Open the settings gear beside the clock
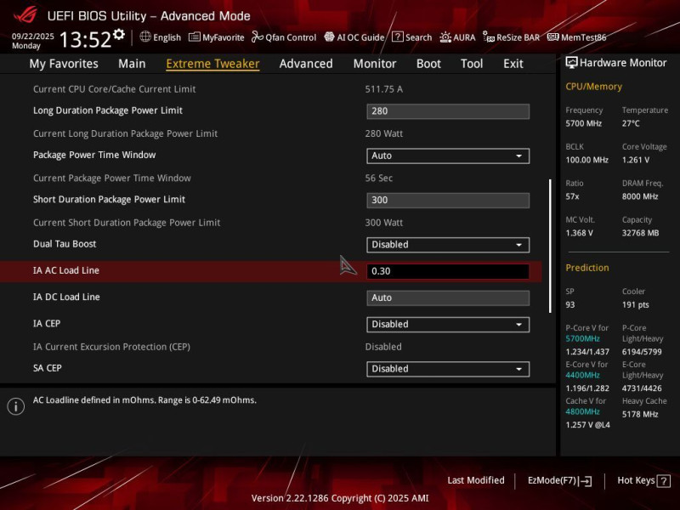 (x=118, y=35)
